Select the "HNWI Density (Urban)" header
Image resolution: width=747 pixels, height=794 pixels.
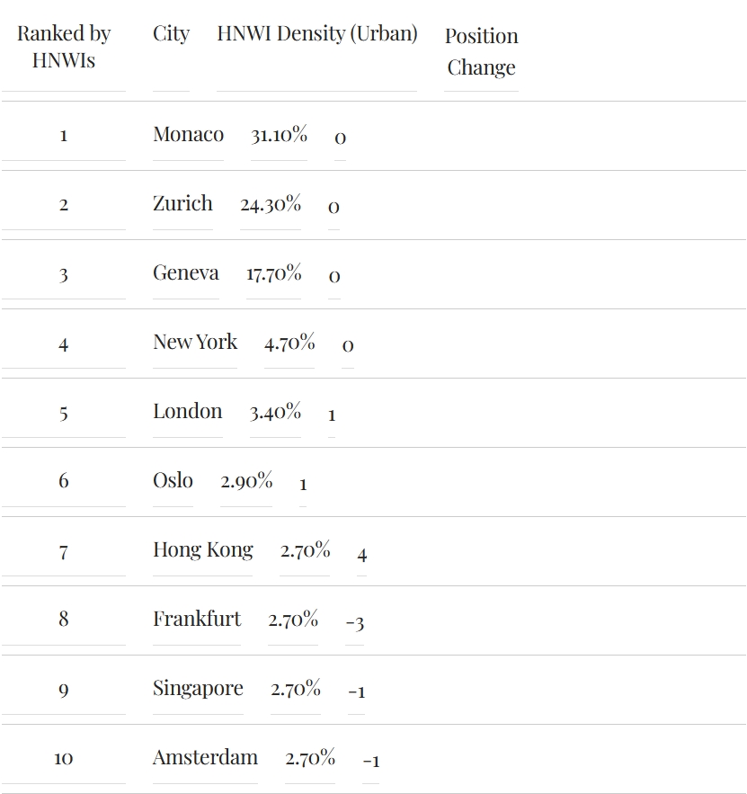[317, 34]
